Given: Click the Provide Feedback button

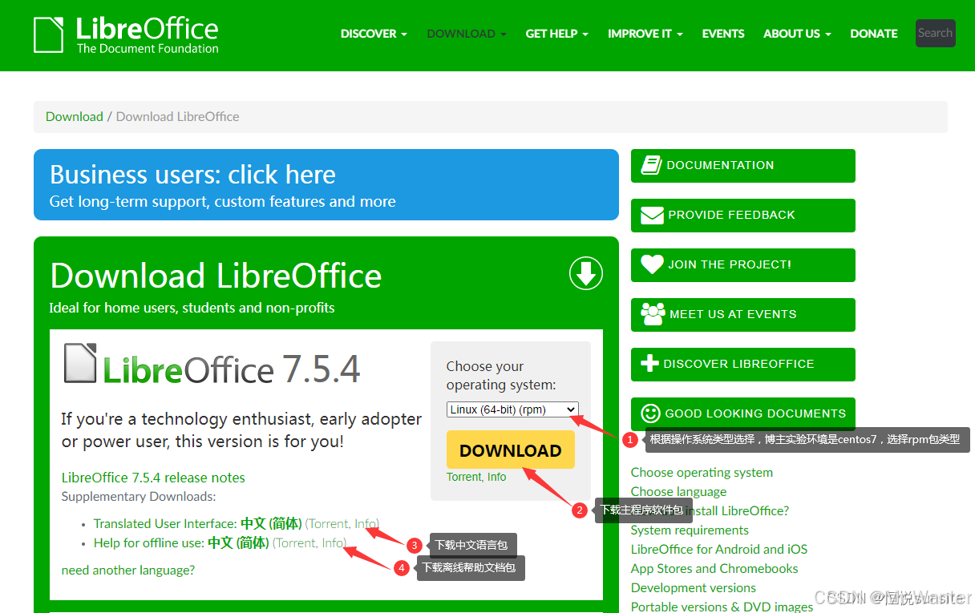Looking at the screenshot, I should (x=743, y=216).
